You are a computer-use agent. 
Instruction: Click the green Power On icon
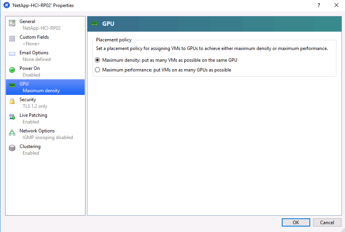pos(12,70)
